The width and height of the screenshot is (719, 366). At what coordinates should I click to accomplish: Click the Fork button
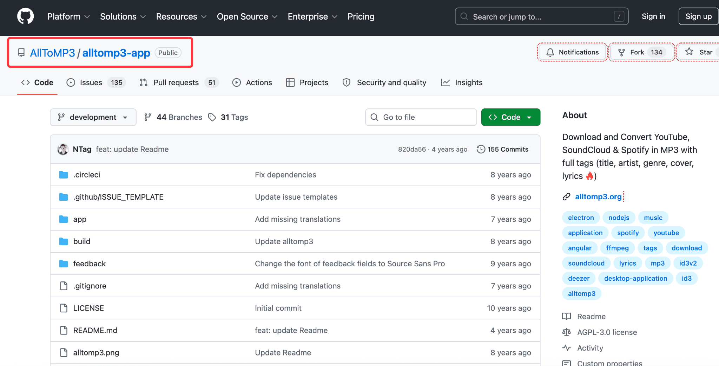click(641, 52)
